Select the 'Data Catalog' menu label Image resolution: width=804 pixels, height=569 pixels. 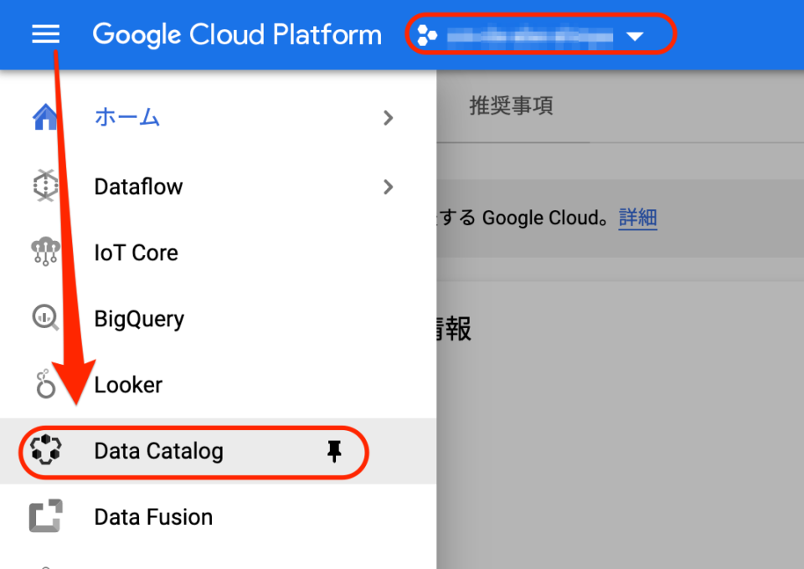(158, 452)
